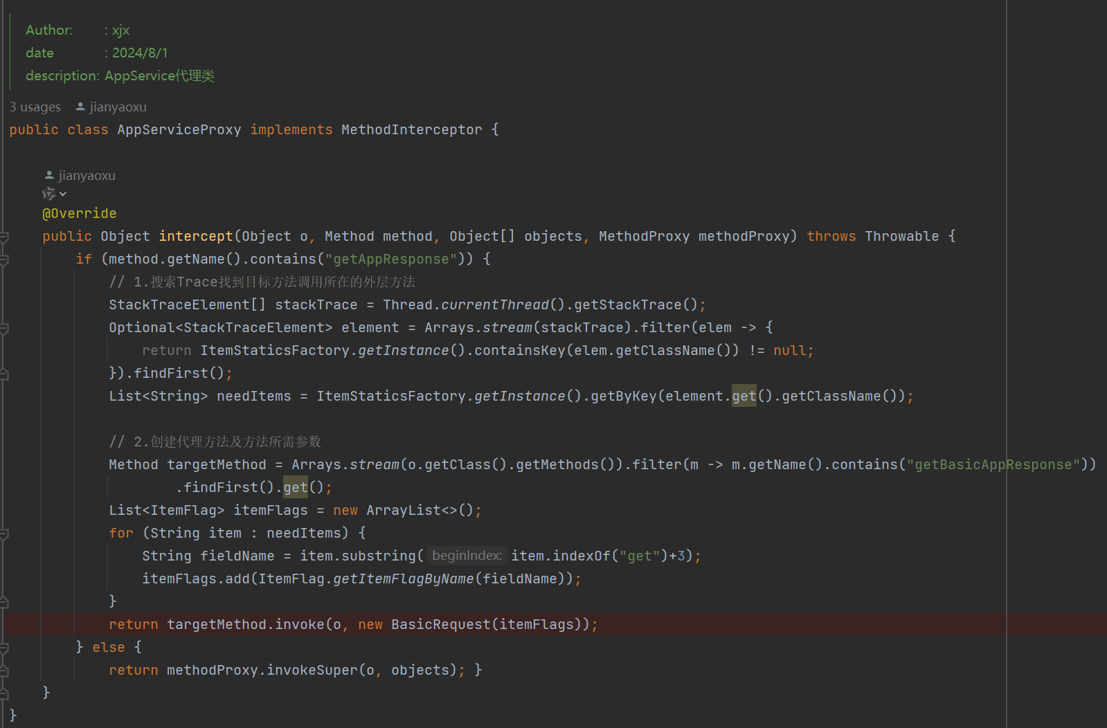This screenshot has width=1107, height=728.
Task: Open the chevron dropdown beside the assistant icon
Action: pyautogui.click(x=63, y=194)
